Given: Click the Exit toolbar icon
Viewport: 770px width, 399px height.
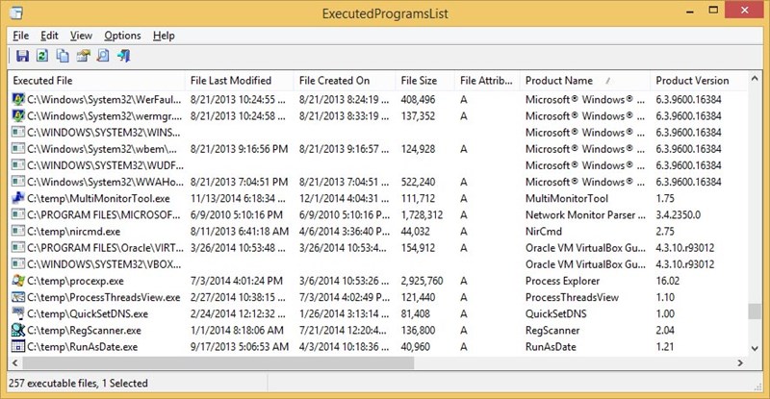Looking at the screenshot, I should click(124, 56).
